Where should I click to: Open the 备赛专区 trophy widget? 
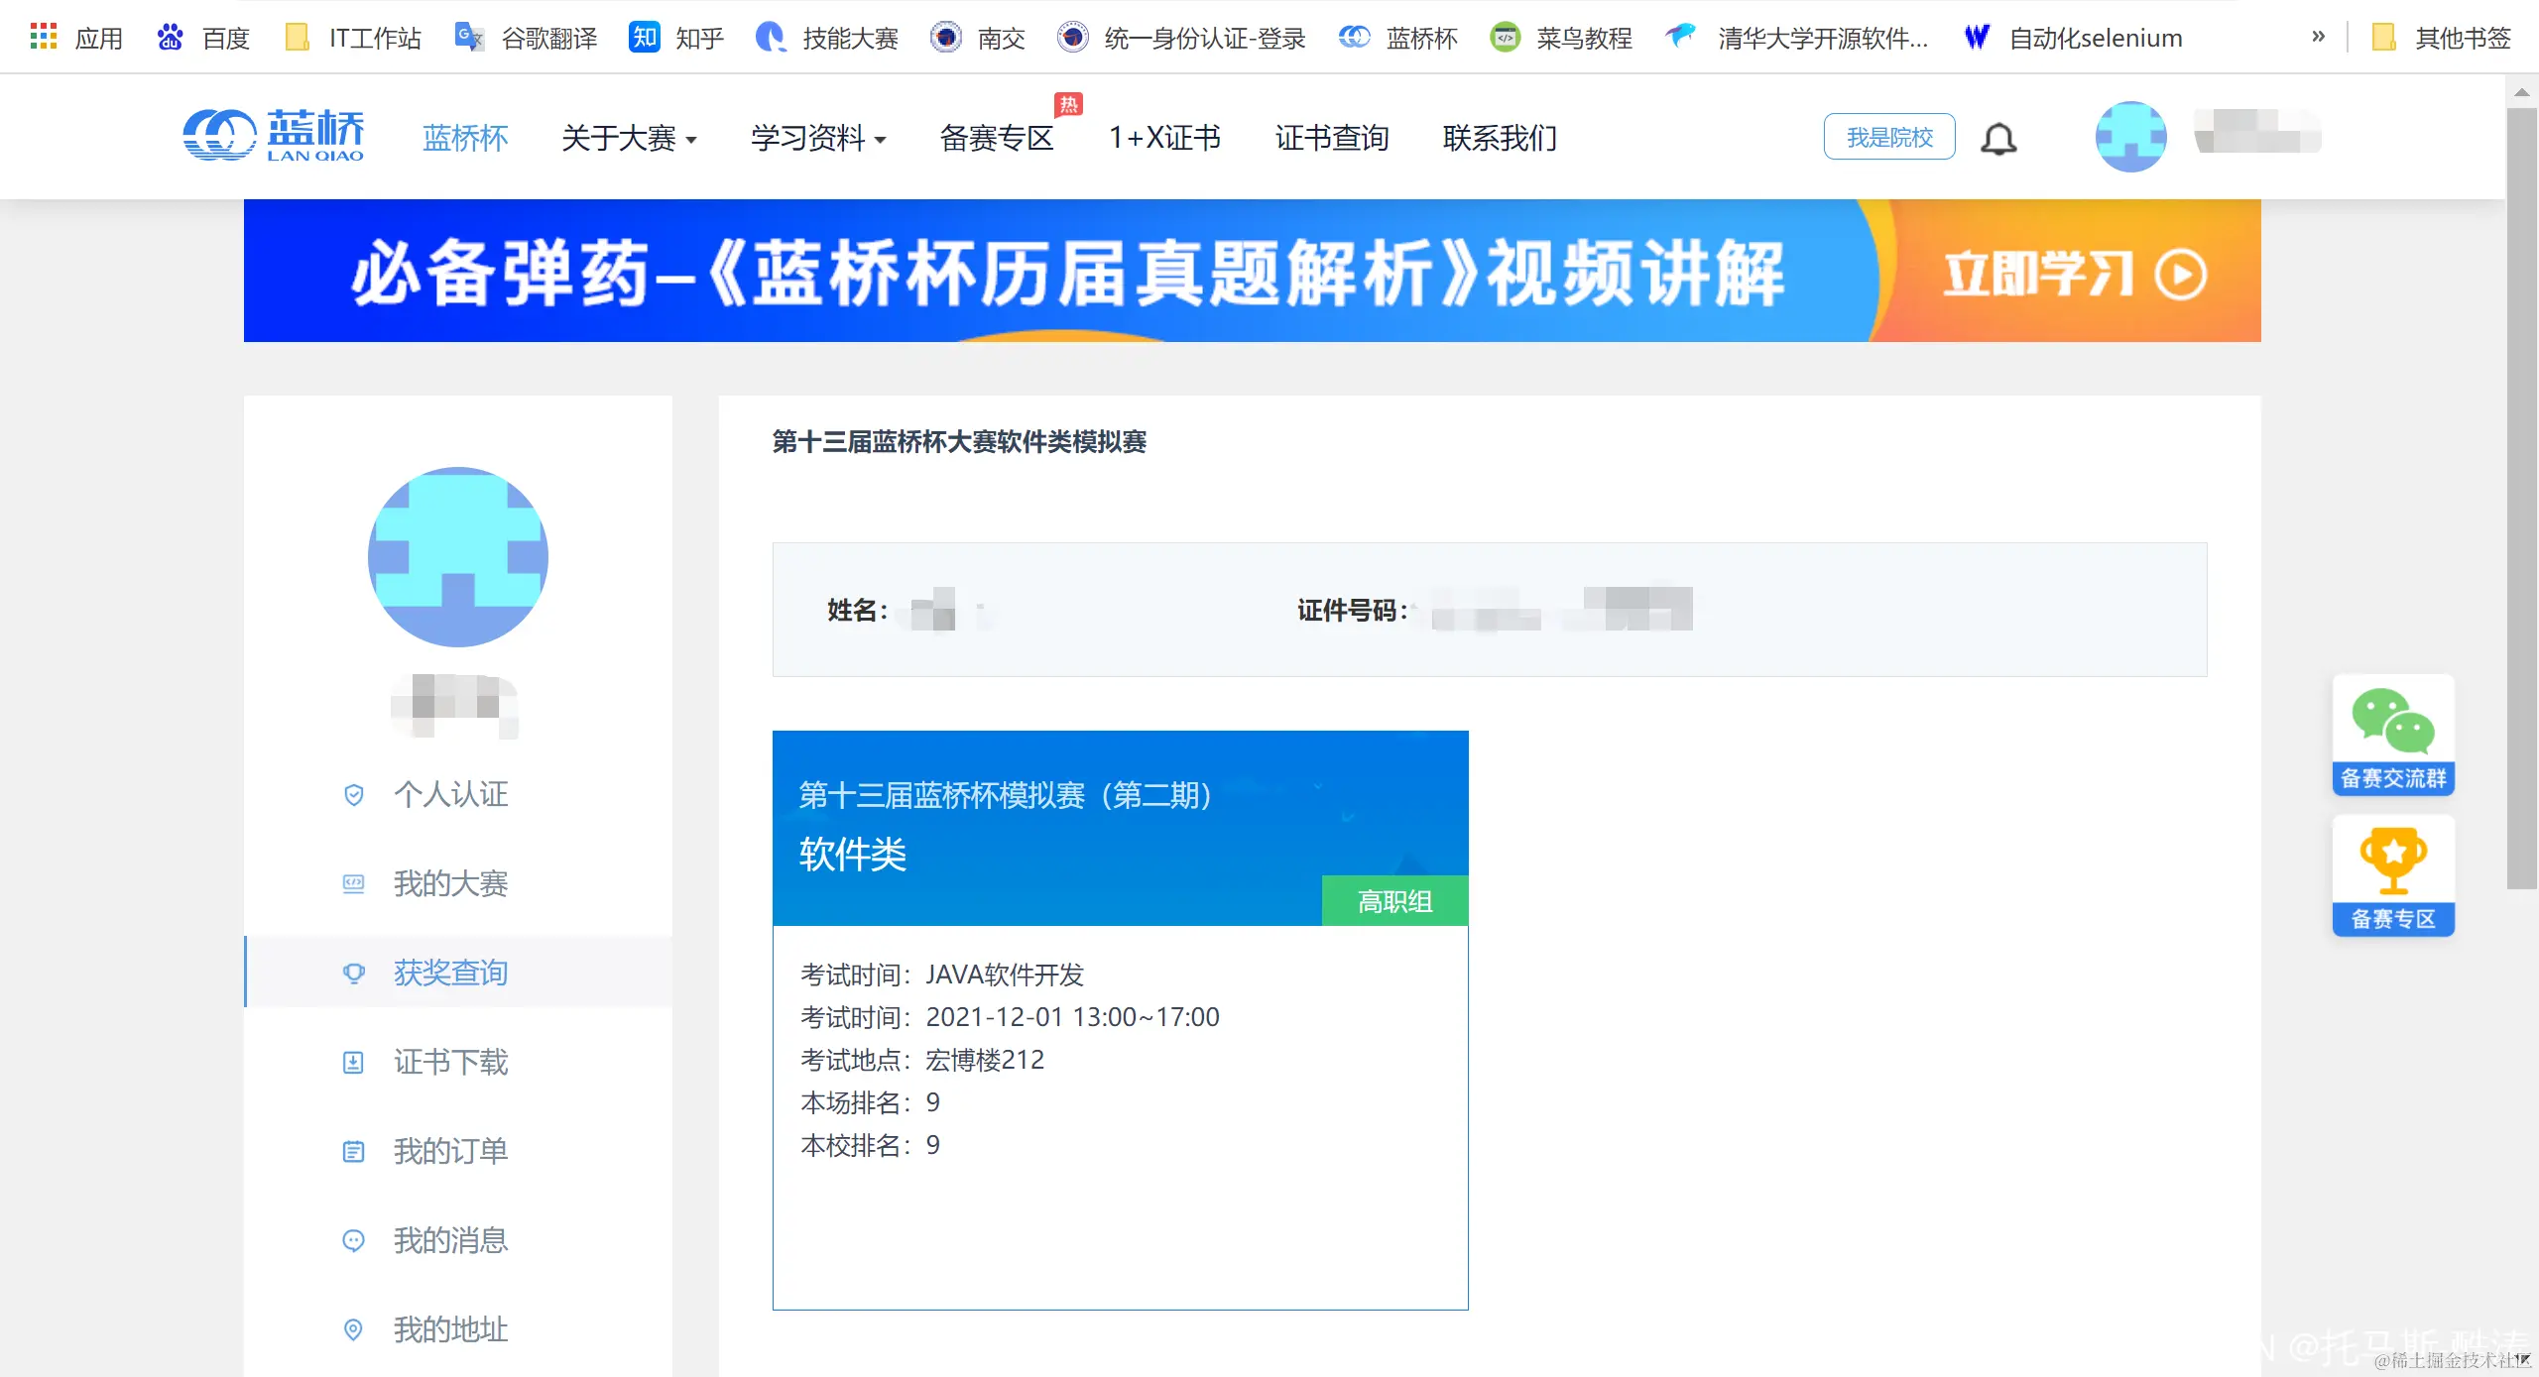pyautogui.click(x=2392, y=875)
